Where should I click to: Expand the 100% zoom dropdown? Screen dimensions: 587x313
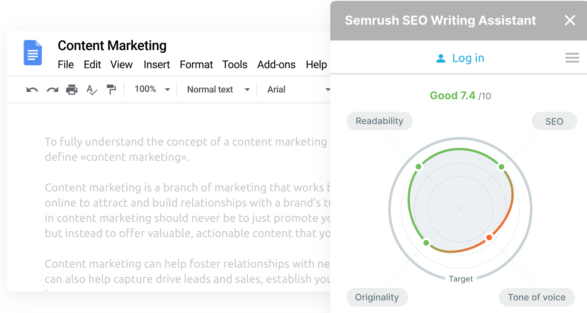(152, 89)
